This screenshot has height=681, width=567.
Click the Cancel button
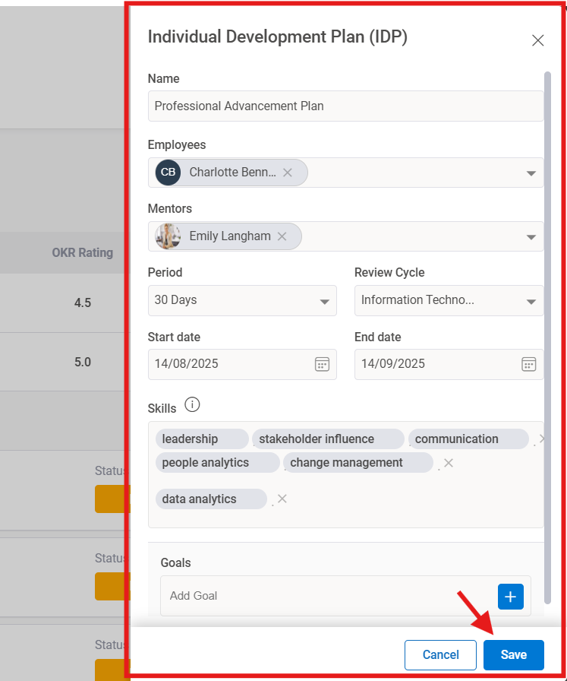pos(440,655)
